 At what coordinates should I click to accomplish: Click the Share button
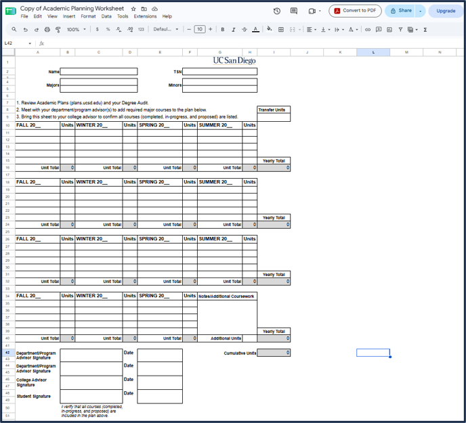tap(400, 11)
